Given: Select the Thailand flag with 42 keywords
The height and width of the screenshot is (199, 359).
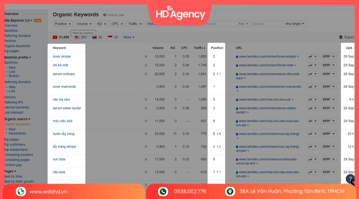Looking at the screenshot, I should [97, 37].
